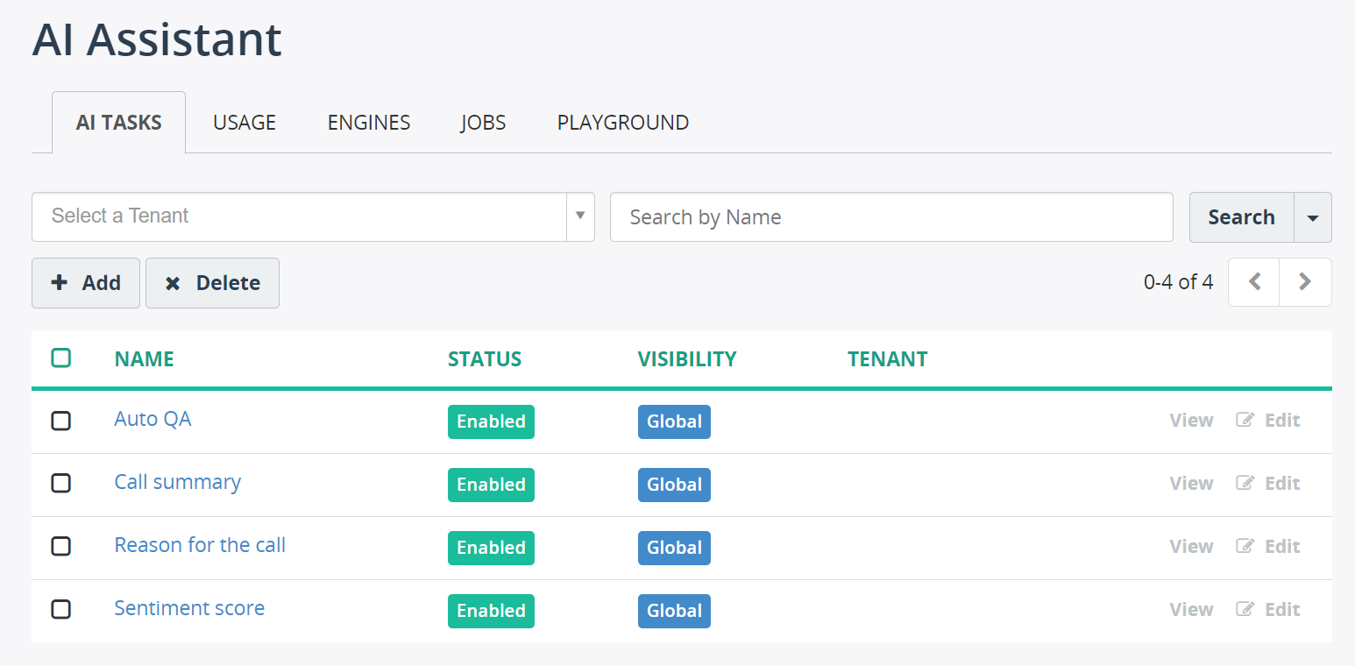Click the Enabled badge for Sentiment score

[491, 611]
